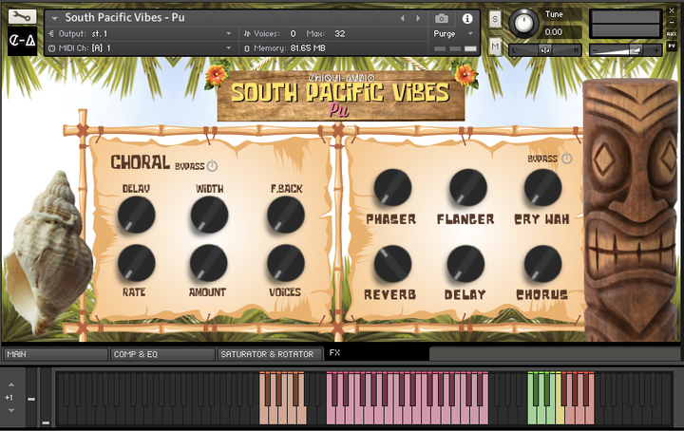Click the Voices count value 0

293,33
